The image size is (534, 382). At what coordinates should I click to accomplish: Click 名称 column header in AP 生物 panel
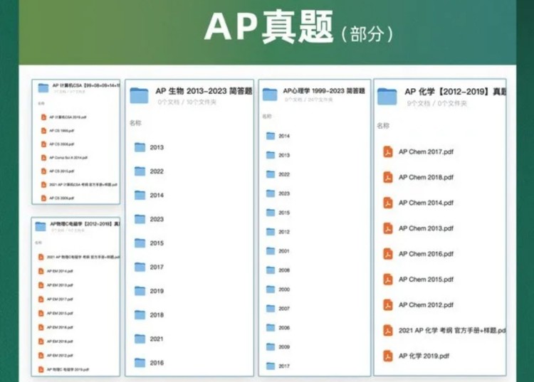pos(135,123)
